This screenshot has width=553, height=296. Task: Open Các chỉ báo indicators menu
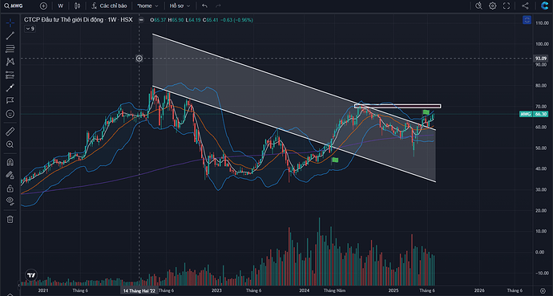[x=108, y=6]
